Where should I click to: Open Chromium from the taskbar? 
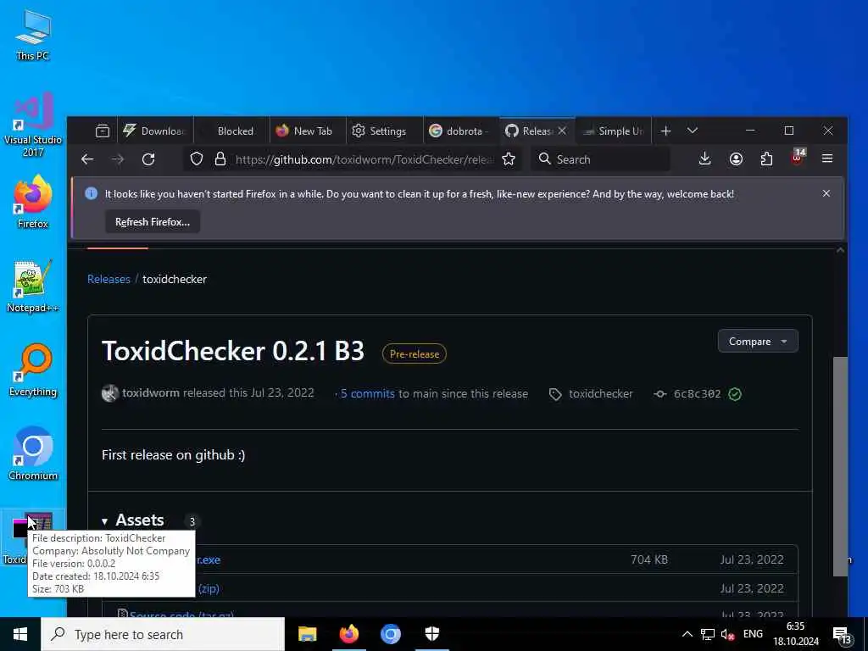coord(390,634)
